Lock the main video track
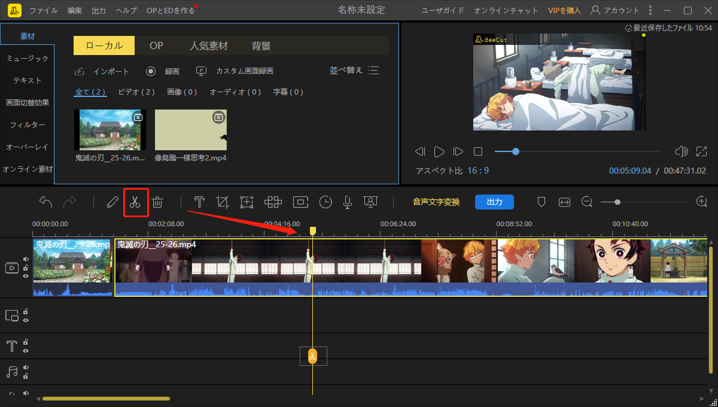The image size is (718, 407). (x=26, y=268)
